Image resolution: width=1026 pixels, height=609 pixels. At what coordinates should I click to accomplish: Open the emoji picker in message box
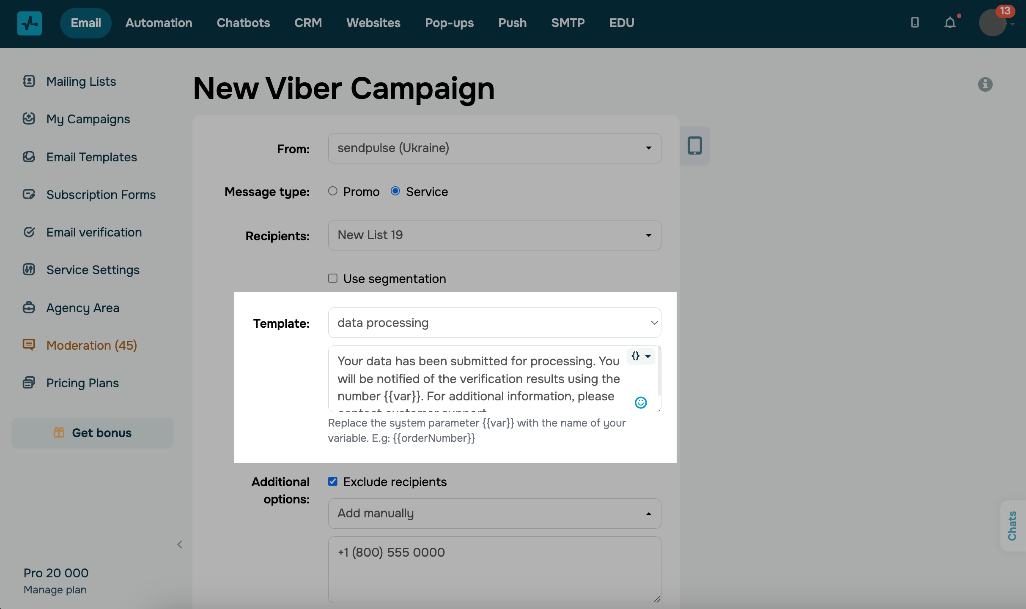tap(641, 402)
